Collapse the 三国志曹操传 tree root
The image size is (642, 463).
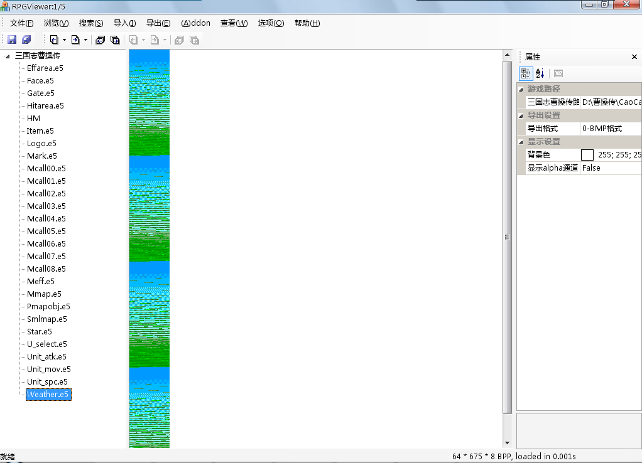tap(7, 56)
